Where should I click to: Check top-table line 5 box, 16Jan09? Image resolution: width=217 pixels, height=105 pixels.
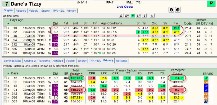tap(5, 44)
